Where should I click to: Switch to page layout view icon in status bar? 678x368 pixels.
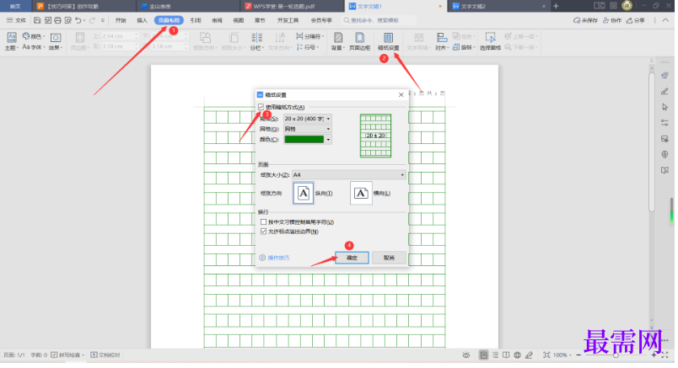pos(483,355)
